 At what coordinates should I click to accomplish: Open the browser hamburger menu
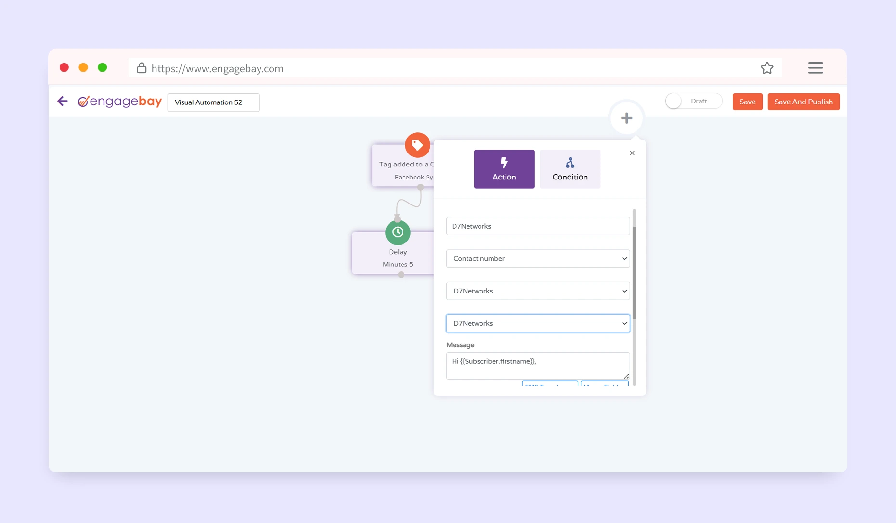815,68
